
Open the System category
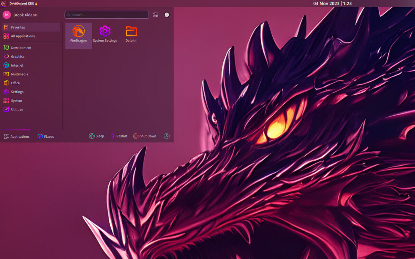click(x=31, y=100)
